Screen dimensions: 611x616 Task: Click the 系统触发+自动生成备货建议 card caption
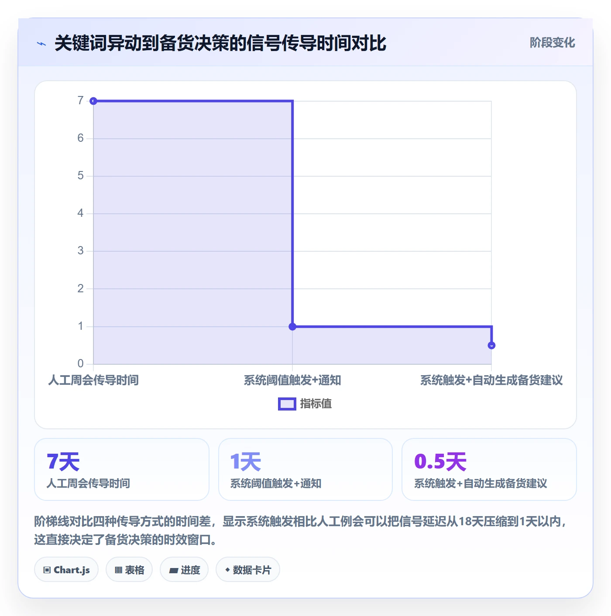[481, 483]
